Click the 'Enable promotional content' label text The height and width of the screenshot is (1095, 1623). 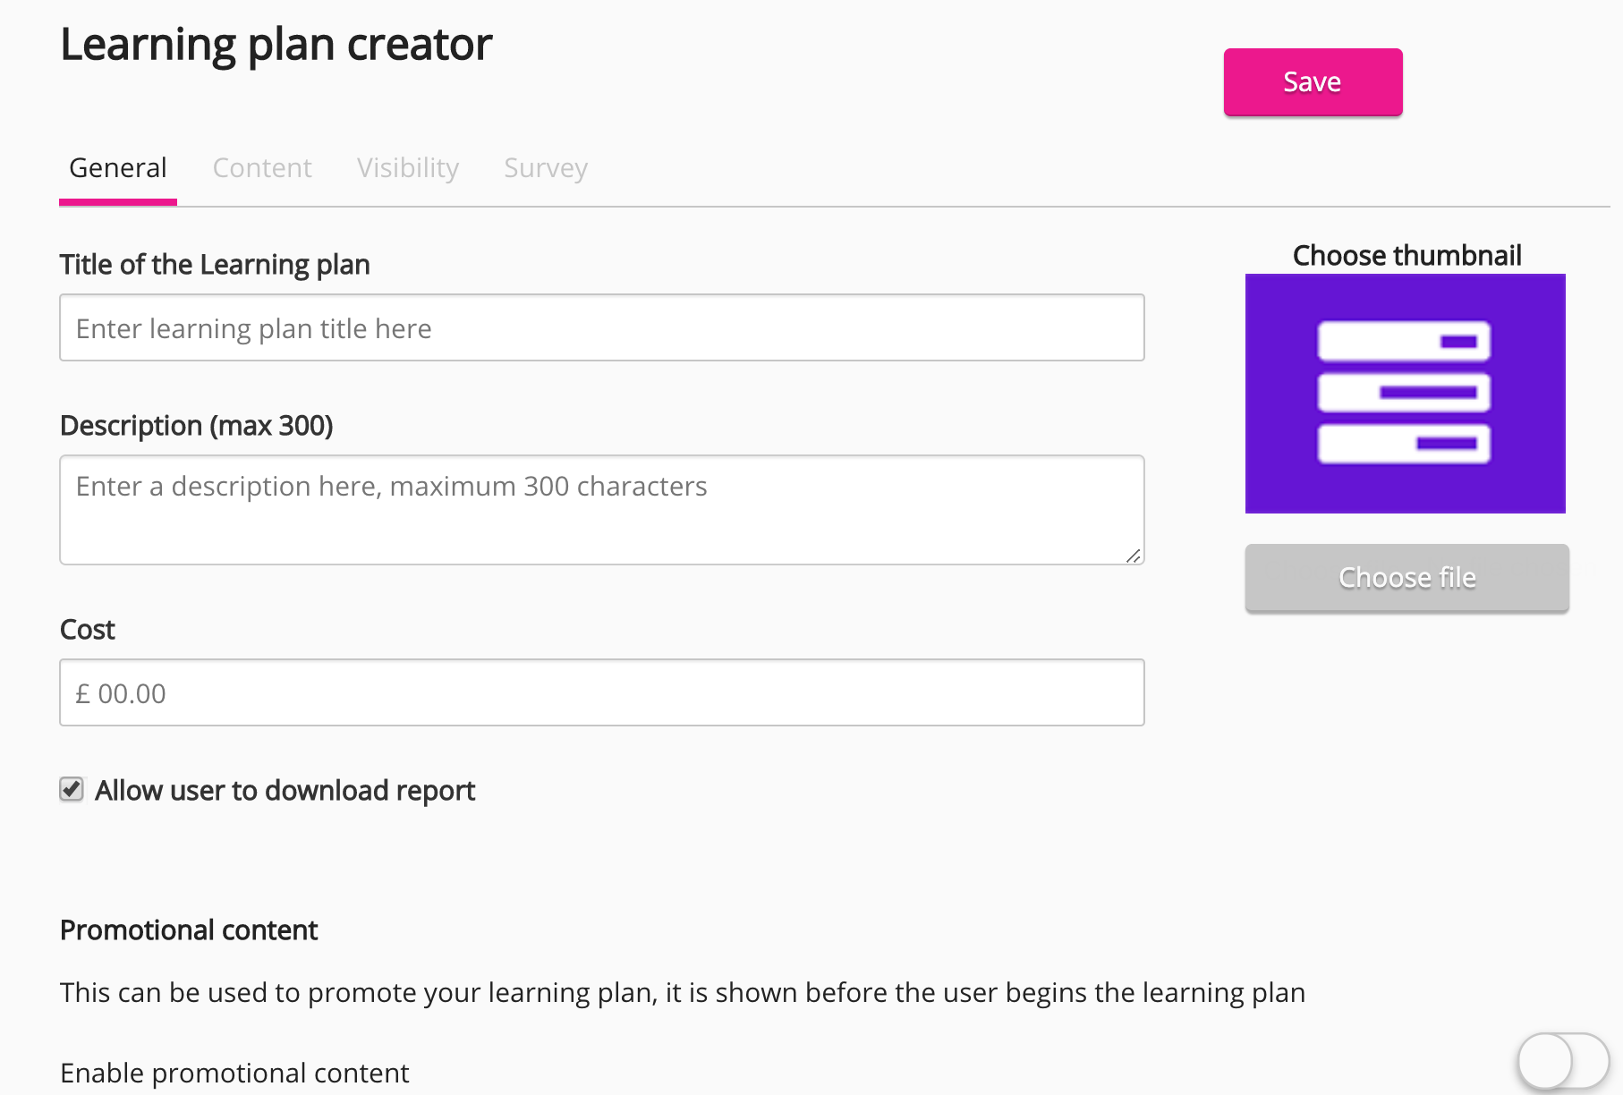[234, 1073]
